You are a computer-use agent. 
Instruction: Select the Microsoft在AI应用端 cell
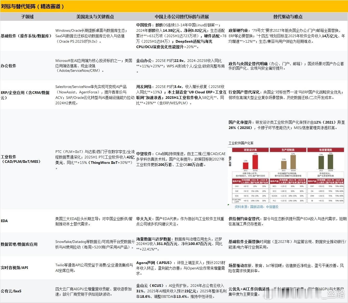(x=94, y=66)
